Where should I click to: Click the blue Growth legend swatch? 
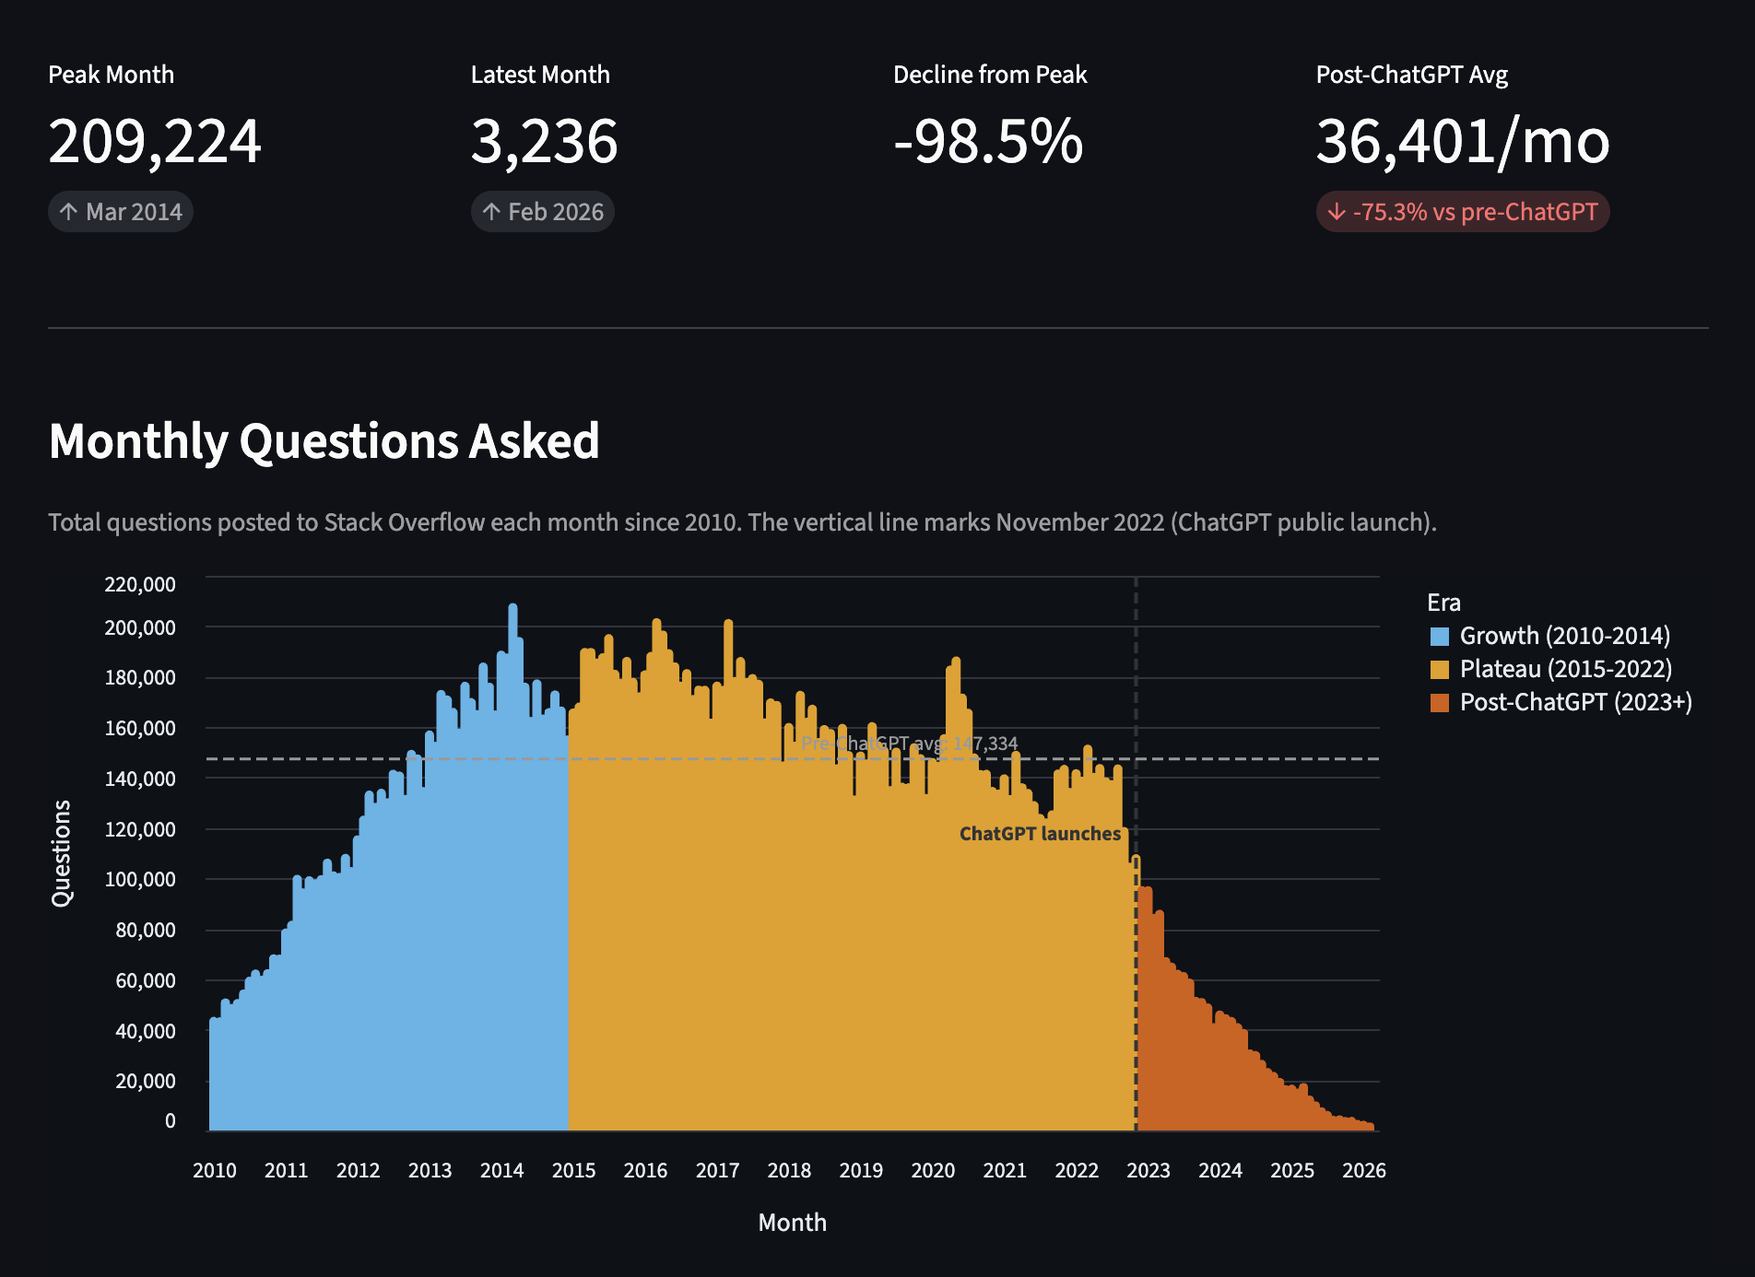[1438, 635]
